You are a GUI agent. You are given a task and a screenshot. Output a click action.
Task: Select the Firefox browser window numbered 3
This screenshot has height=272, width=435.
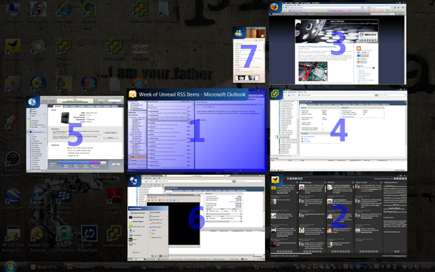(337, 44)
